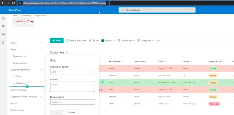Open the Last Name column header menu

click(x=141, y=61)
